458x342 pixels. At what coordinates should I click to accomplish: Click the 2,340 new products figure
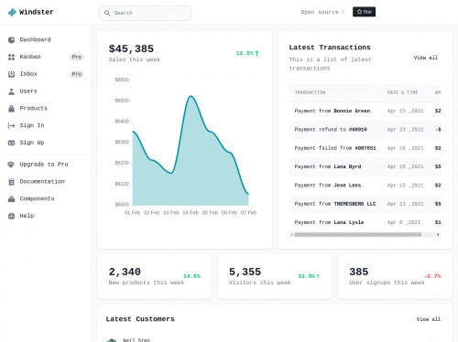pos(125,272)
